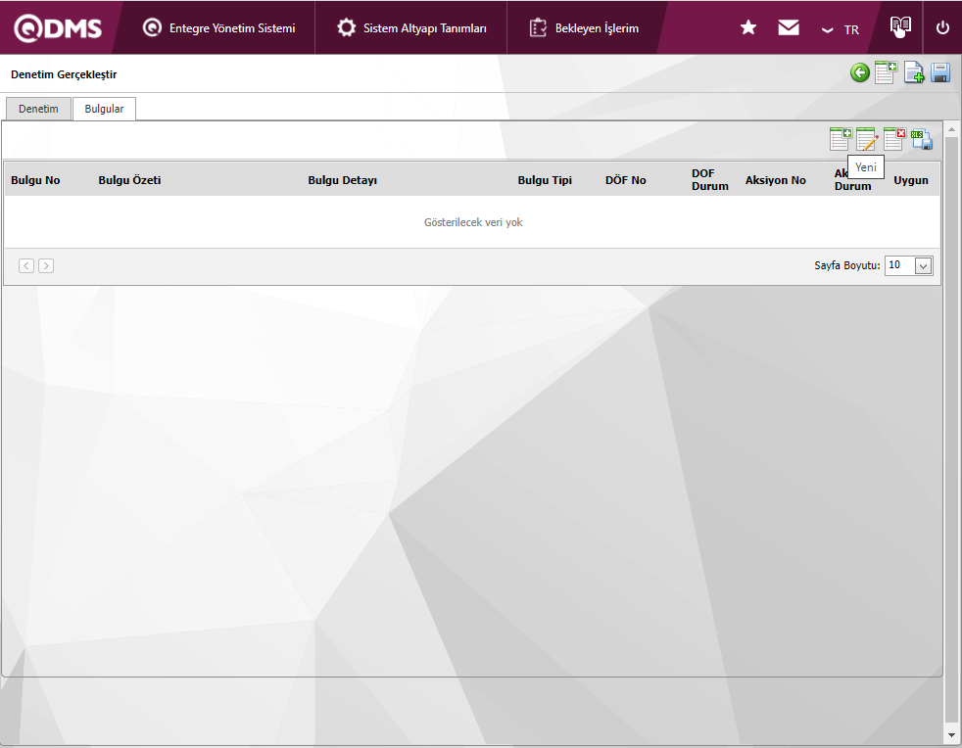
Task: Click the scrollbar up arrow
Action: [951, 129]
